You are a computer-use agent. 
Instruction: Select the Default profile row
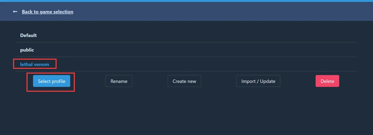click(28, 35)
